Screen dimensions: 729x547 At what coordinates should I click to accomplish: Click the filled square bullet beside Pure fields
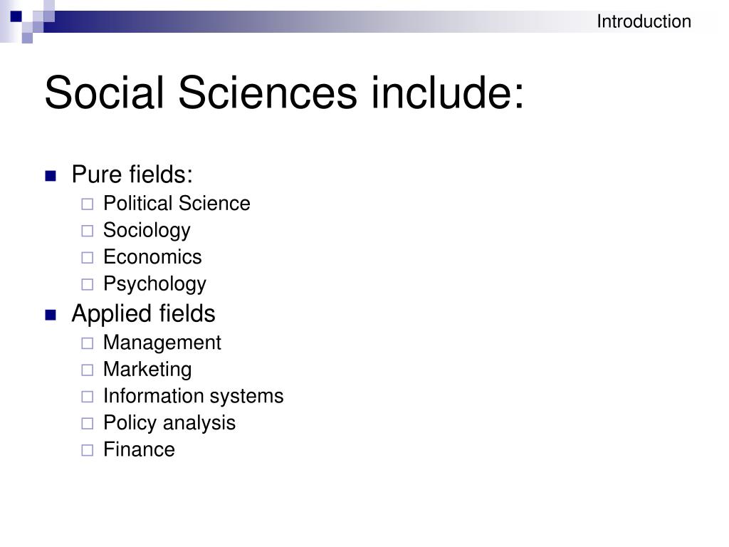click(51, 176)
